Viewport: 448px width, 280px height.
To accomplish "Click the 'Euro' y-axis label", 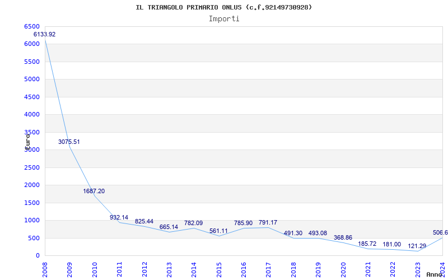I will 27,142.
